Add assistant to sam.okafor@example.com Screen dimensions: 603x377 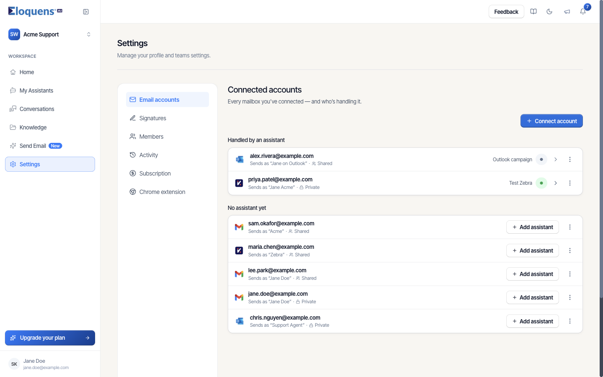(x=533, y=227)
